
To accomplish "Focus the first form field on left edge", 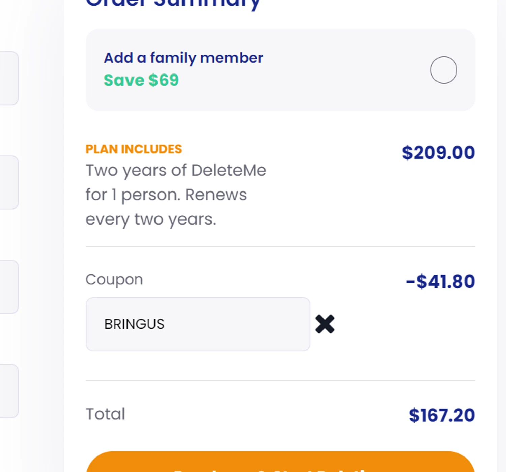I will [8, 78].
